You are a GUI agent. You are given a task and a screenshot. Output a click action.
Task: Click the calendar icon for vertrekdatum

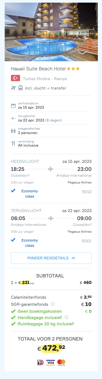13,106
